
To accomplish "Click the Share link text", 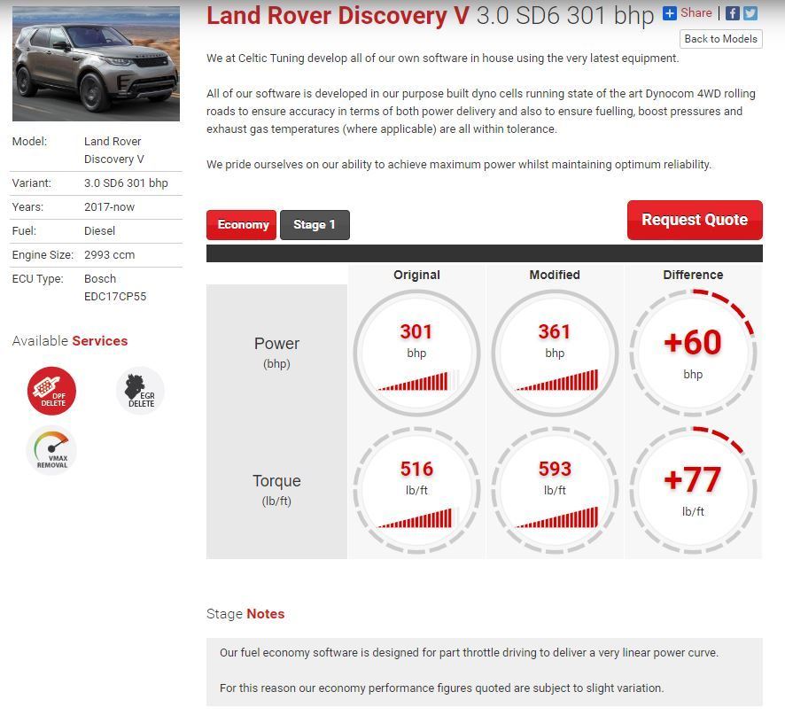I will pyautogui.click(x=696, y=13).
